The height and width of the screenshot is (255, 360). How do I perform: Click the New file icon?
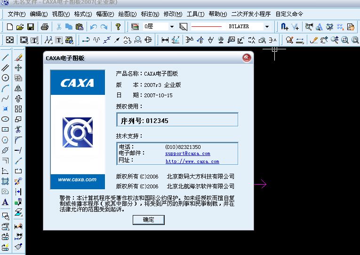click(9, 27)
